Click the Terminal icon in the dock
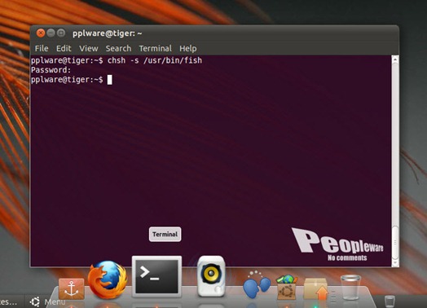 click(x=156, y=276)
